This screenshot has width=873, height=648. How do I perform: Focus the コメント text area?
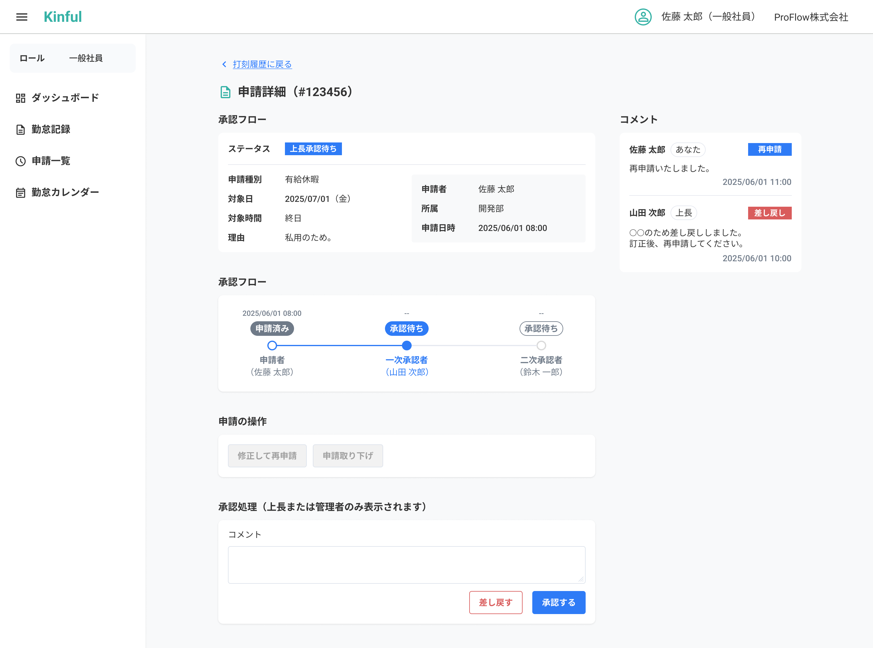tap(406, 564)
